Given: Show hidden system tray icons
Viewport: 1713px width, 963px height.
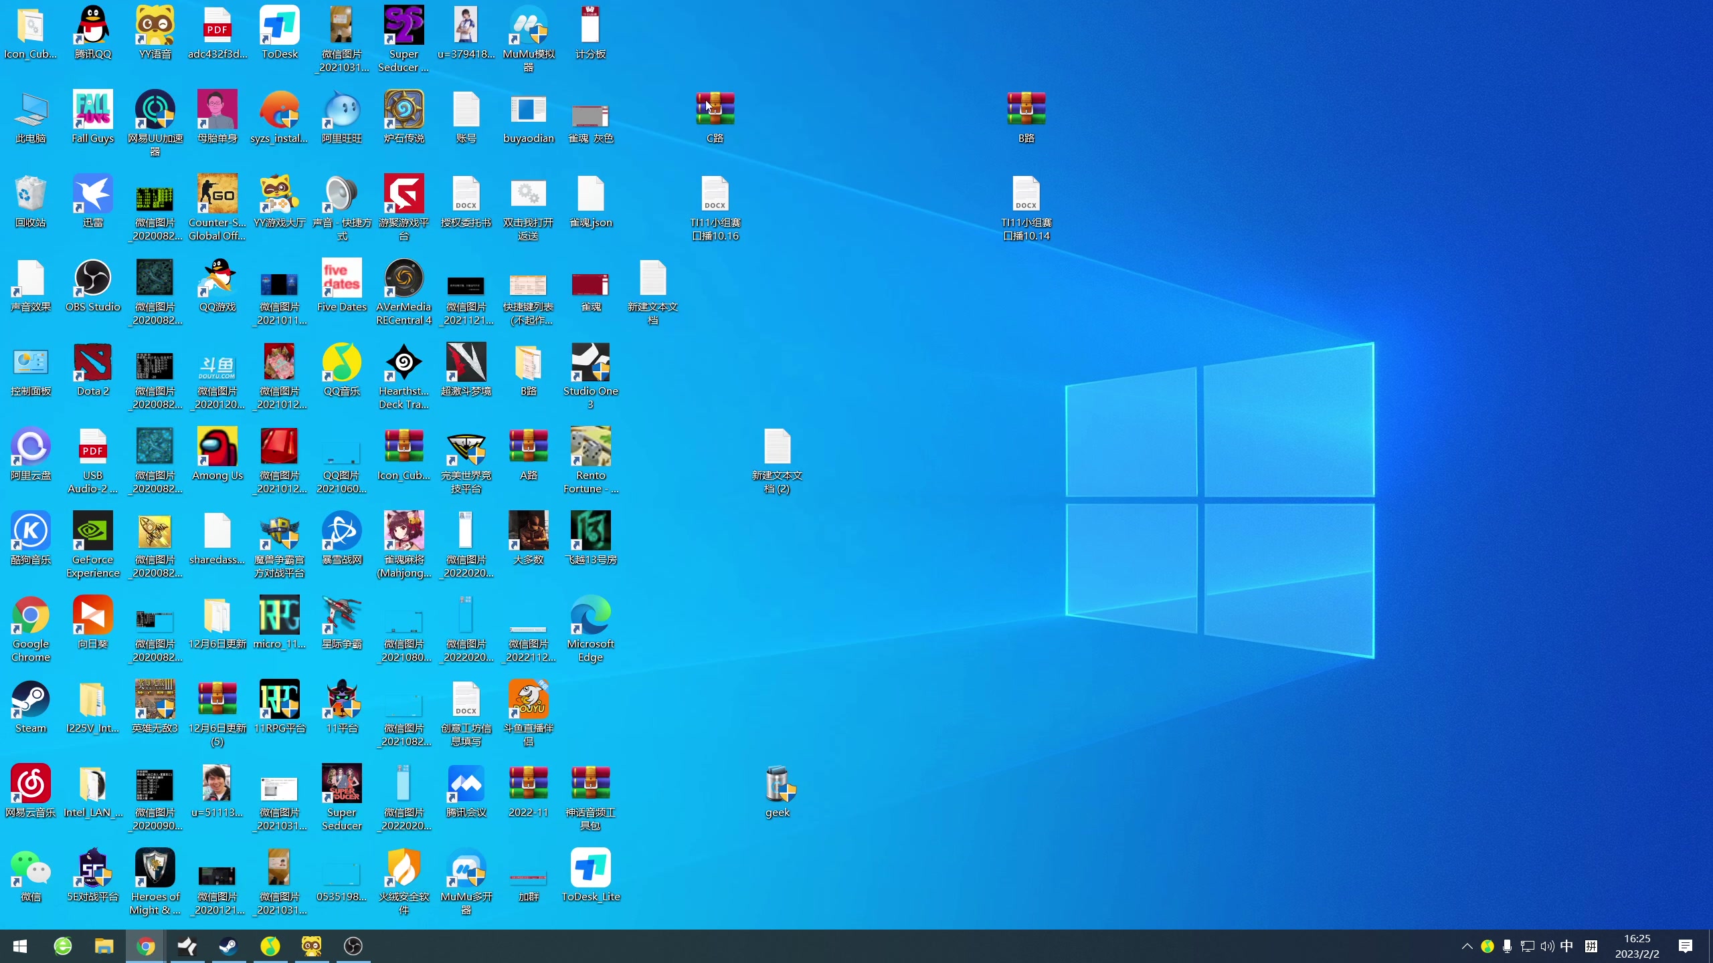Looking at the screenshot, I should pos(1467,946).
